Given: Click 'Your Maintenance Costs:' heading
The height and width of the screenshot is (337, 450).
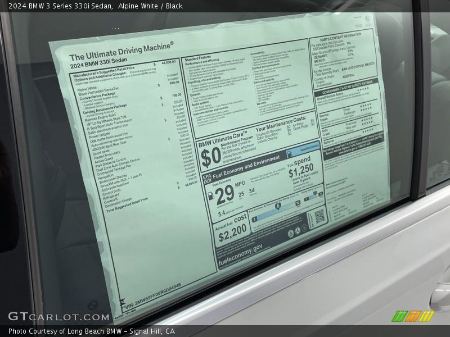Looking at the screenshot, I should coord(280,124).
